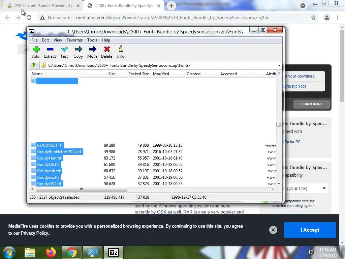
Task: Close the 2500+ Fonts Bundle by Speedy tab
Action: tap(159, 6)
